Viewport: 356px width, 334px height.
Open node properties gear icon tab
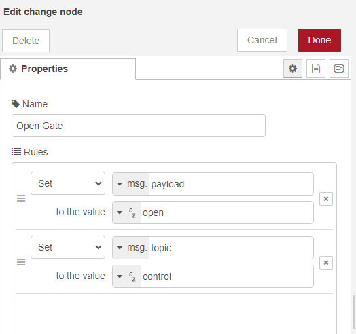(x=293, y=69)
